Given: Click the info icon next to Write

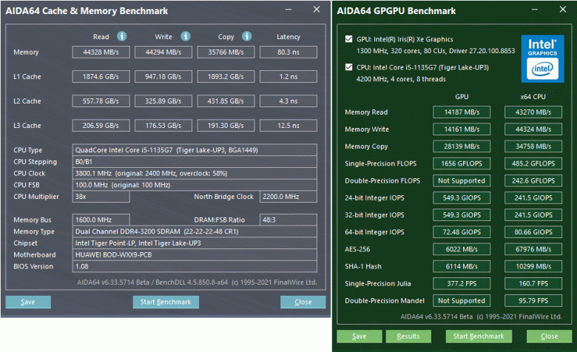Looking at the screenshot, I should pos(185,36).
